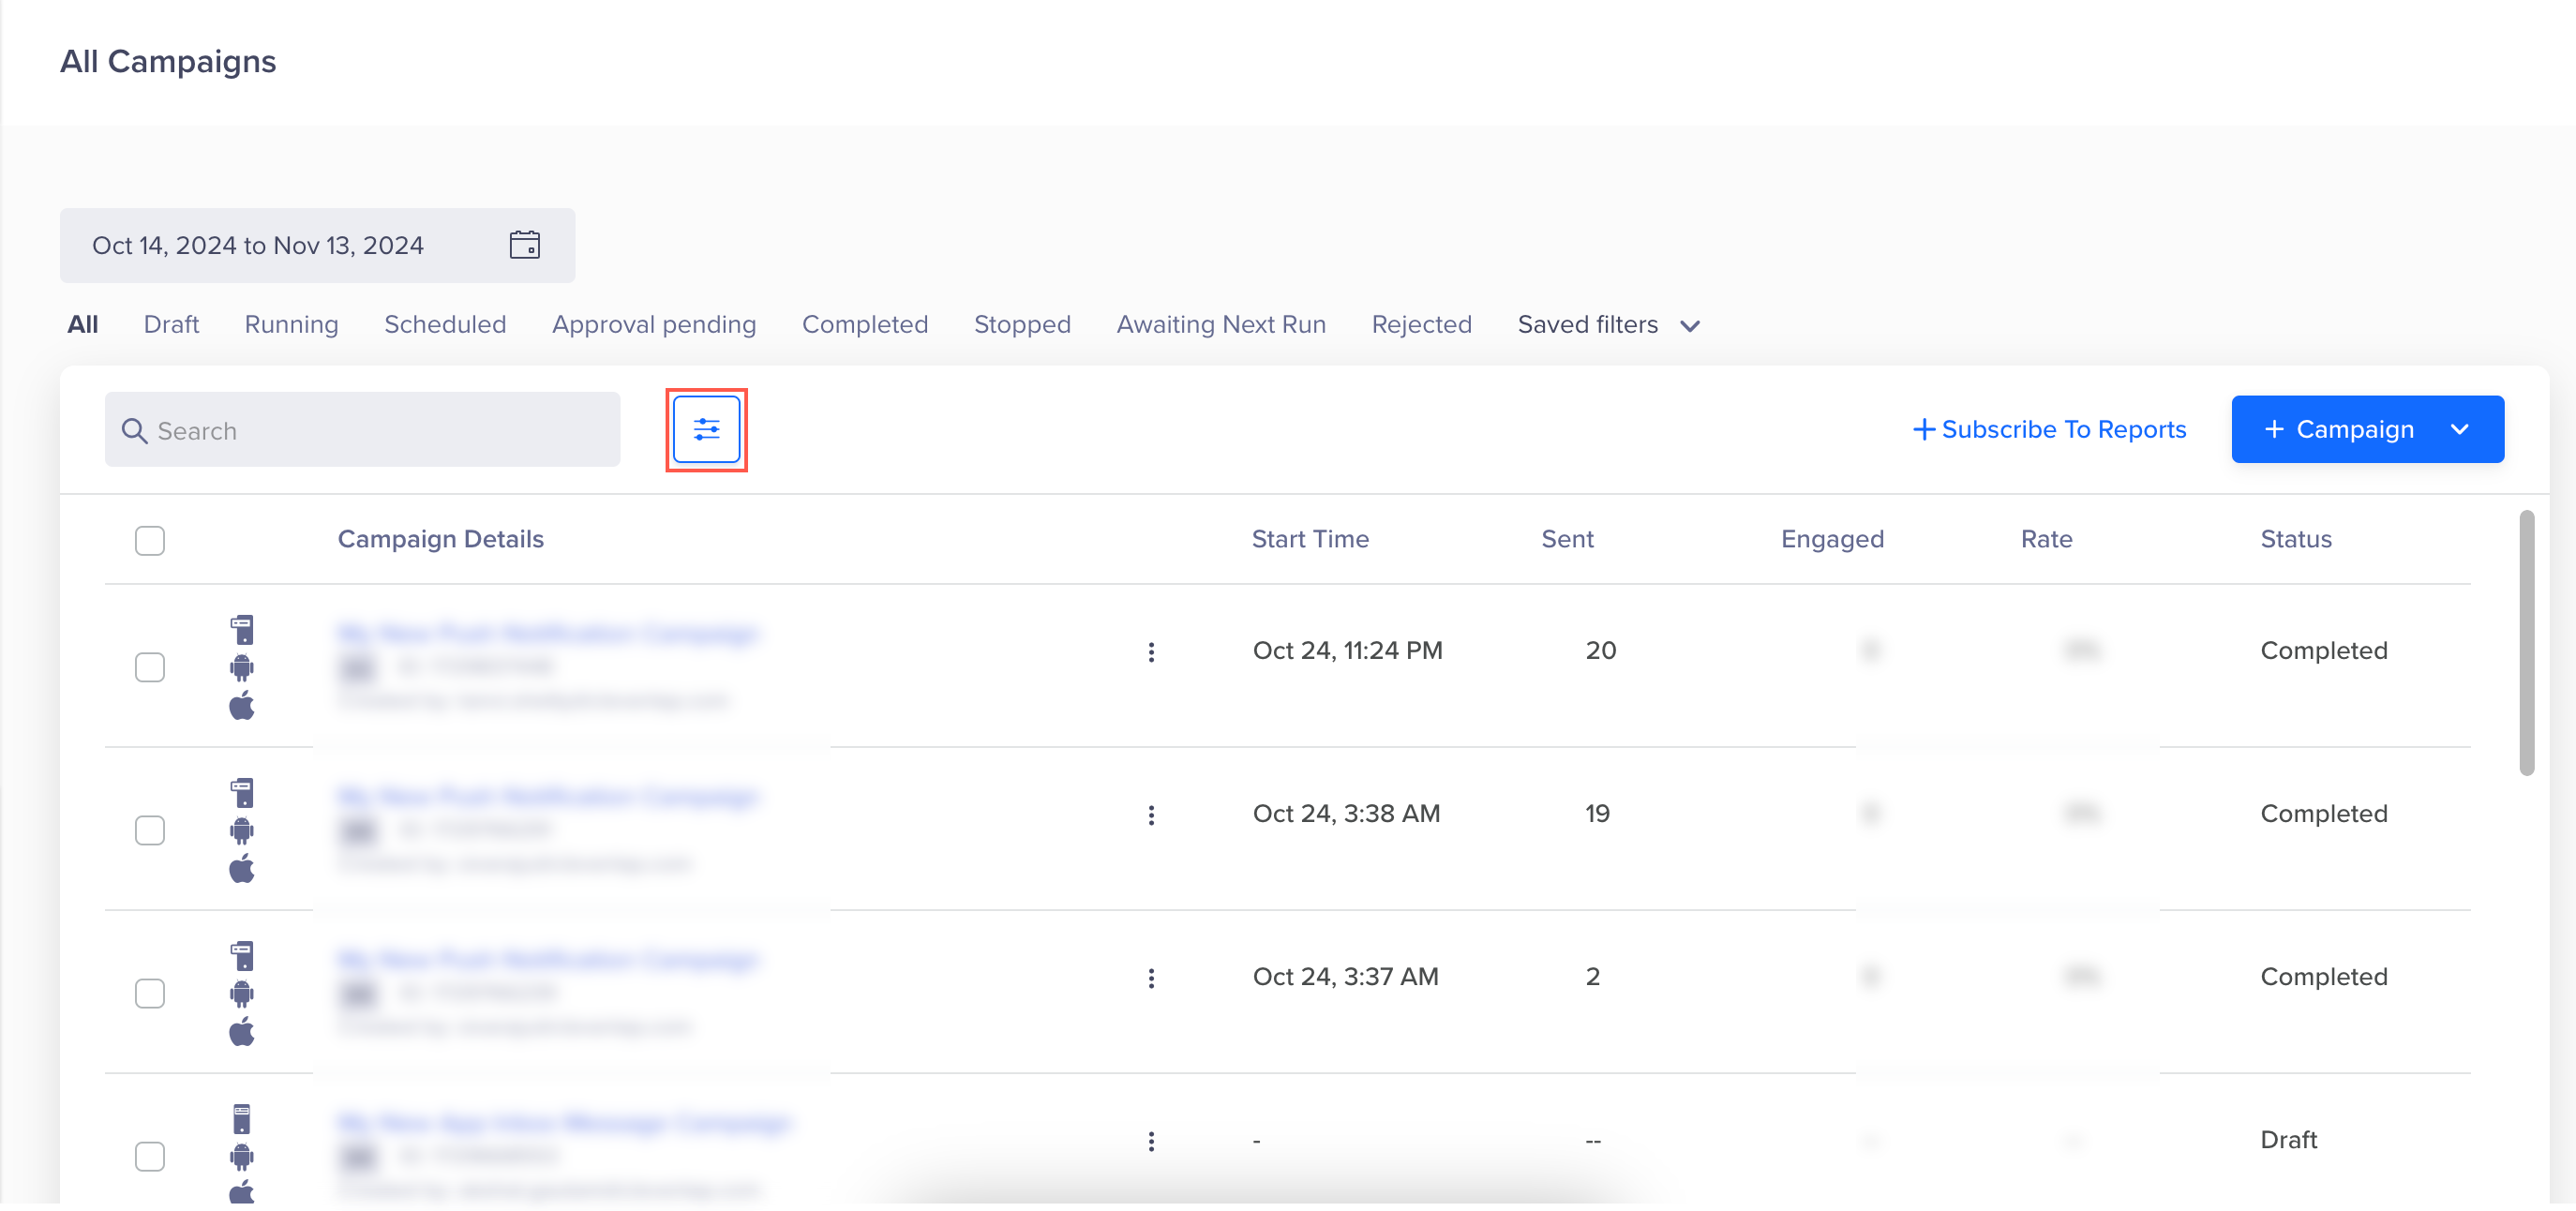This screenshot has width=2576, height=1211.
Task: Open three-dot menu for Oct 24, 11:24 PM campaign
Action: coord(1151,652)
